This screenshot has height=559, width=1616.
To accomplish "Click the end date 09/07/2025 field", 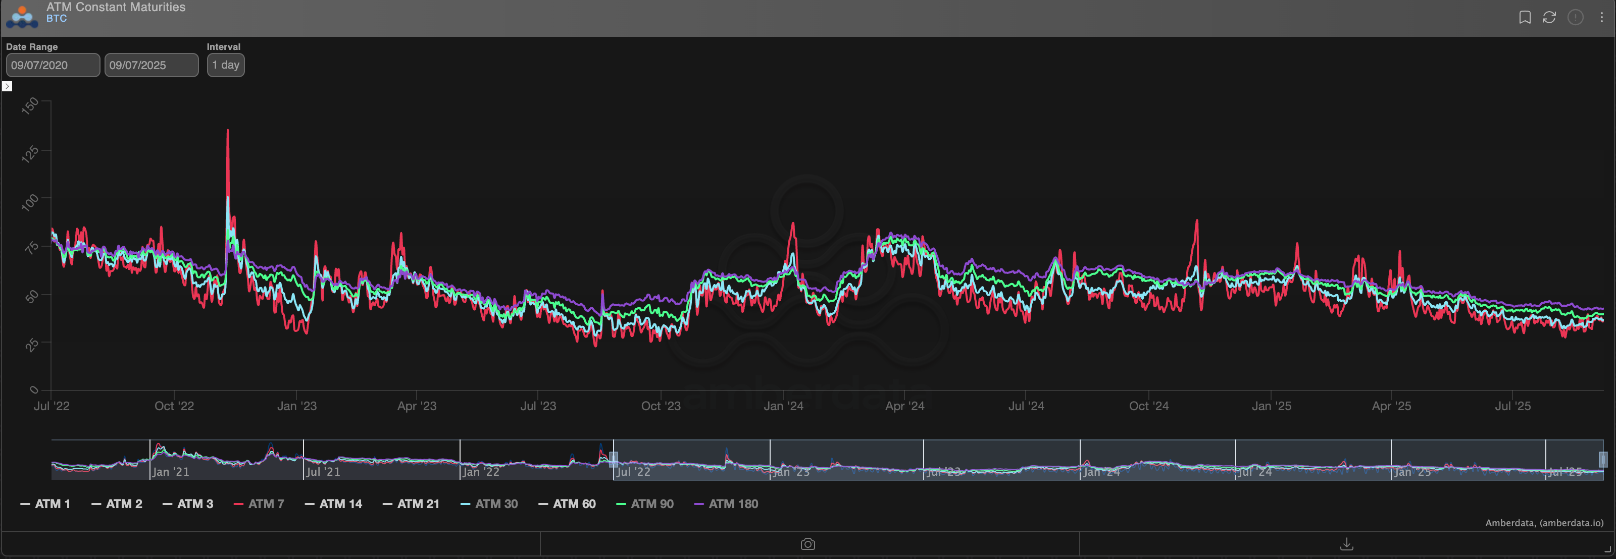I will point(151,65).
